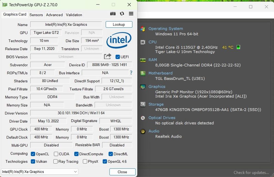
Task: Click the Graphics monitor icon in Speccy
Action: 143,87
